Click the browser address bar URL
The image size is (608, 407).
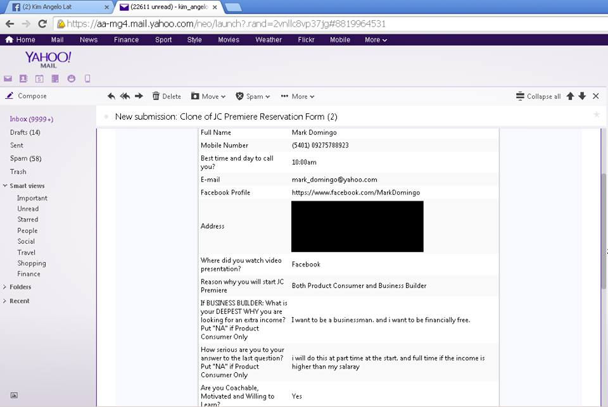pyautogui.click(x=226, y=24)
